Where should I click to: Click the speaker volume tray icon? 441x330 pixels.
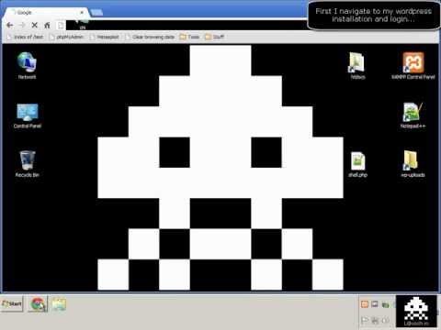click(385, 321)
